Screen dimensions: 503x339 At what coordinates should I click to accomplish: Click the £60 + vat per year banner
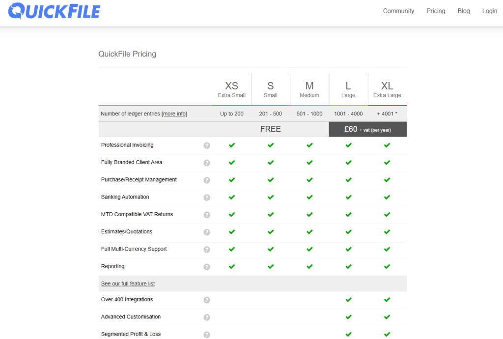tap(367, 129)
